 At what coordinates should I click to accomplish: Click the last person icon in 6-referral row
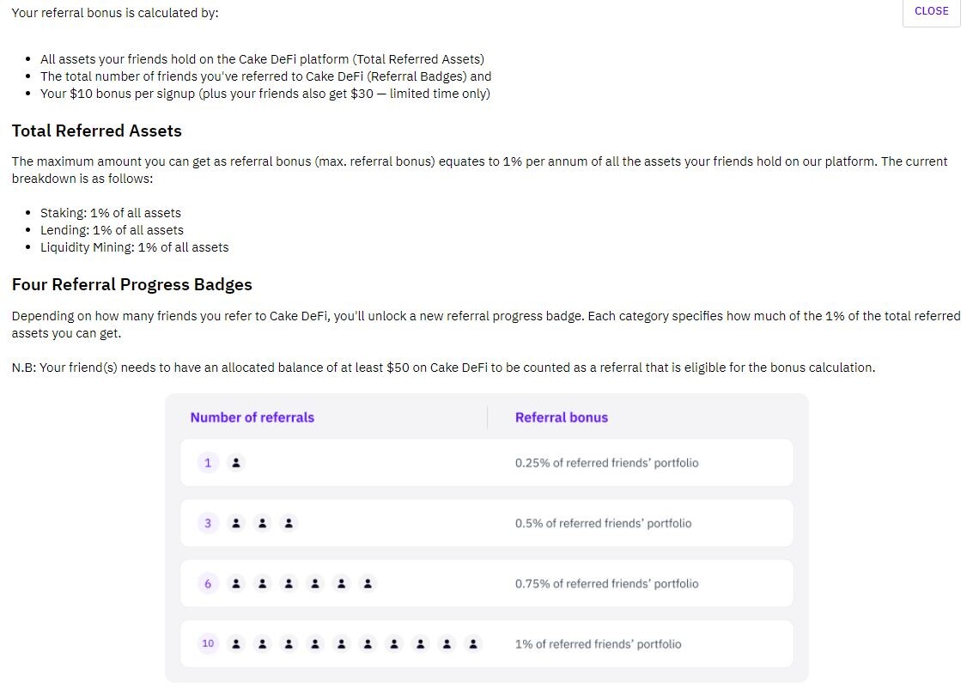point(368,584)
